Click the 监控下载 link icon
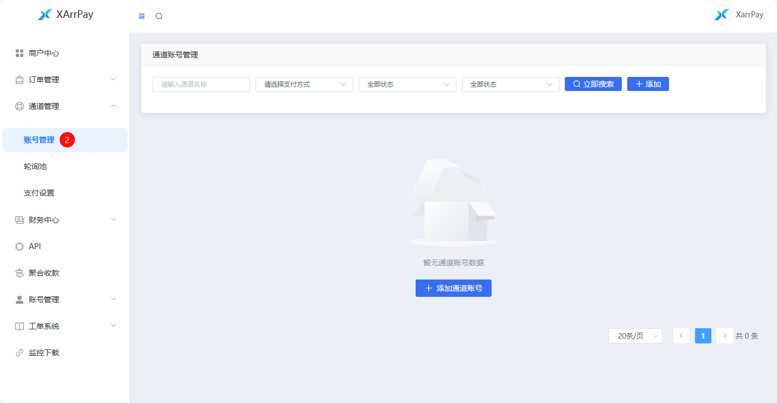The image size is (777, 403). (x=20, y=353)
